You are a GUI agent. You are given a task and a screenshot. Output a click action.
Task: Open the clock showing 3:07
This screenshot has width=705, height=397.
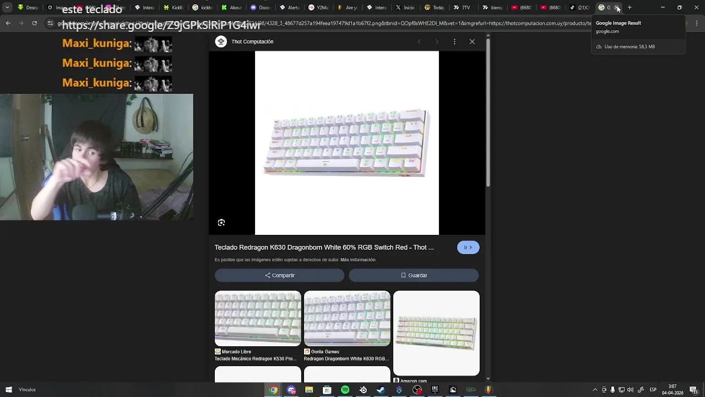click(673, 390)
